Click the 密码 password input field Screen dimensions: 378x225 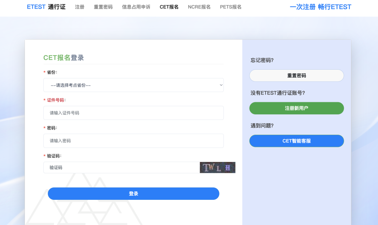click(133, 141)
